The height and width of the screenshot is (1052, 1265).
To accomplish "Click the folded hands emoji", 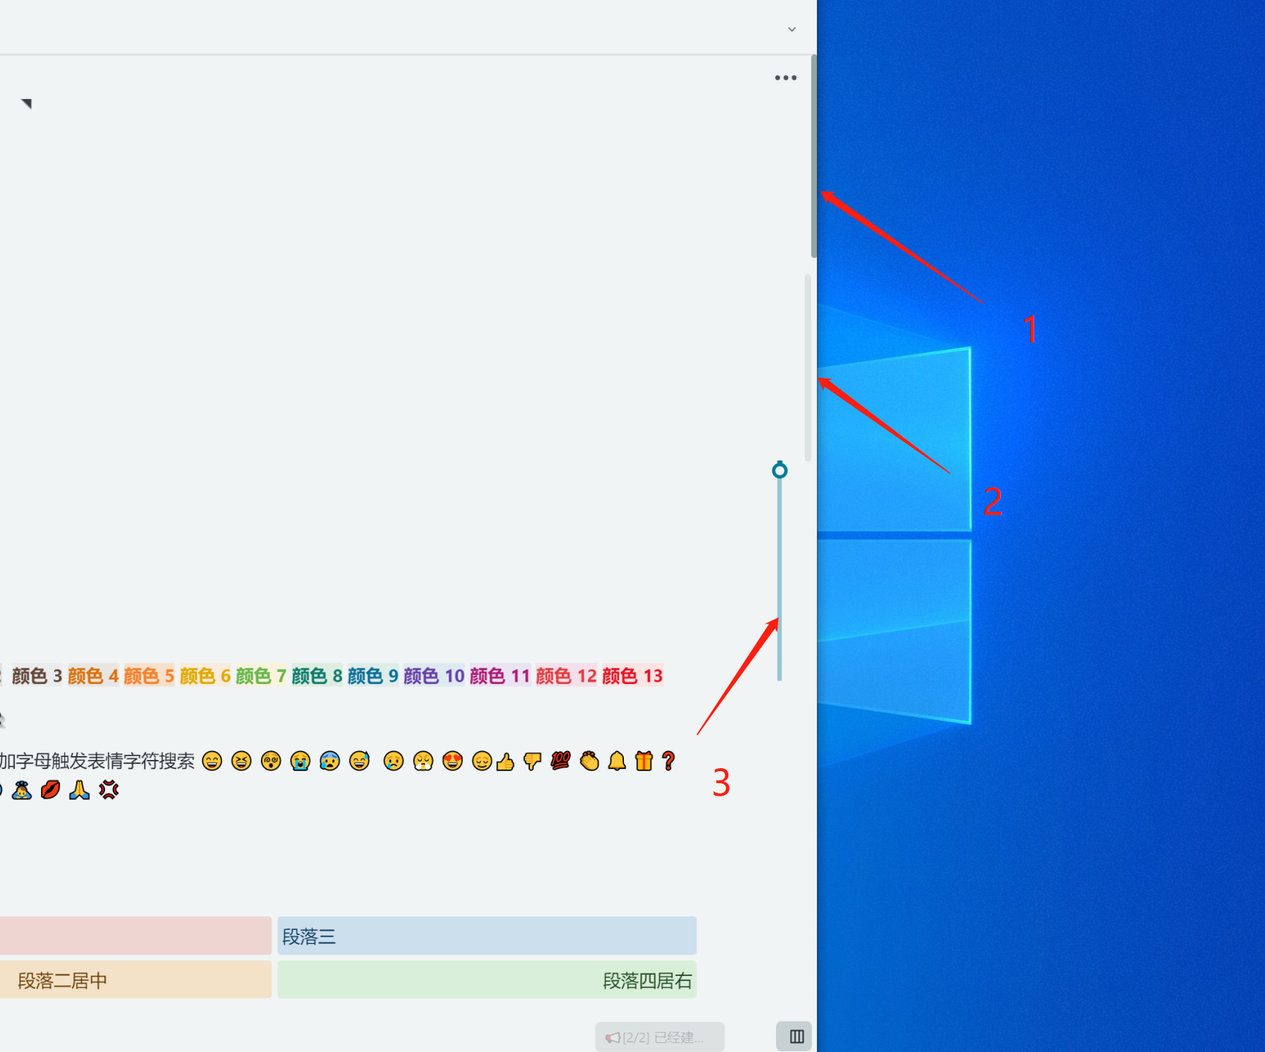I will [80, 790].
